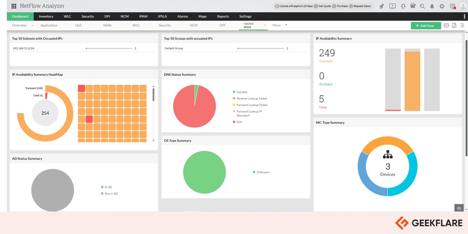468x234 pixels.
Task: Toggle Forward Lookup IP Mismatch legend
Action: pos(247,113)
